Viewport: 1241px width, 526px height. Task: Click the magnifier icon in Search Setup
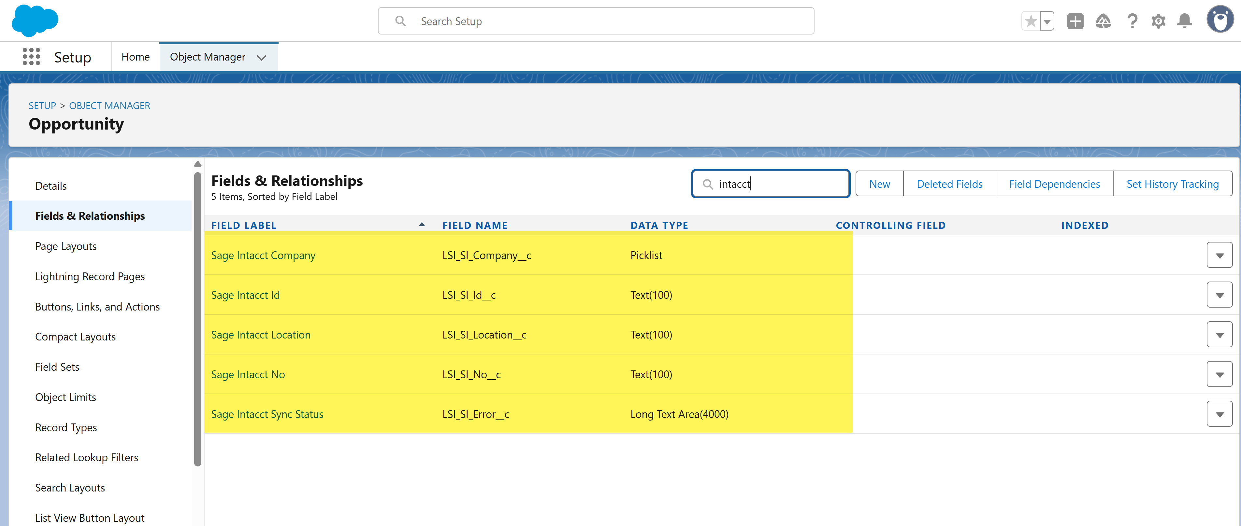(x=400, y=21)
